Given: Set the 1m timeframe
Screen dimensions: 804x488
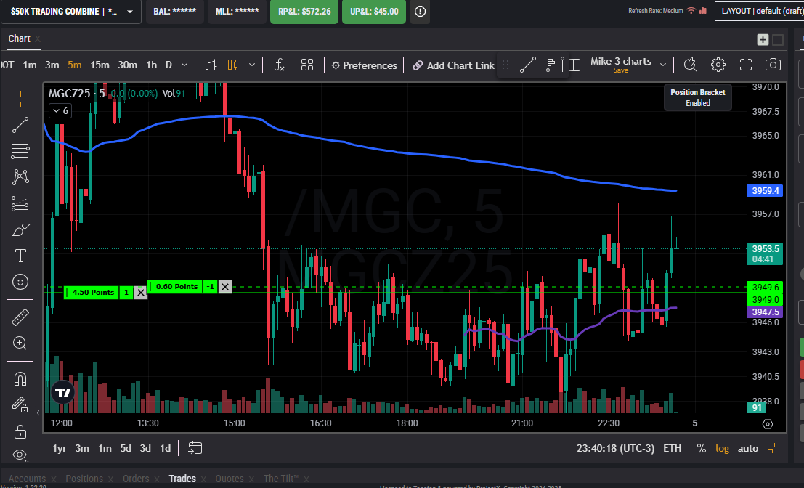Looking at the screenshot, I should click(x=30, y=65).
